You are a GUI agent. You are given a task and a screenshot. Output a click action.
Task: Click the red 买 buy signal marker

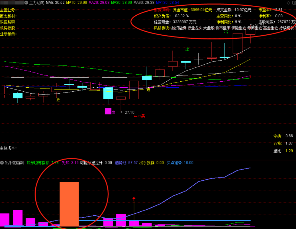point(139,116)
